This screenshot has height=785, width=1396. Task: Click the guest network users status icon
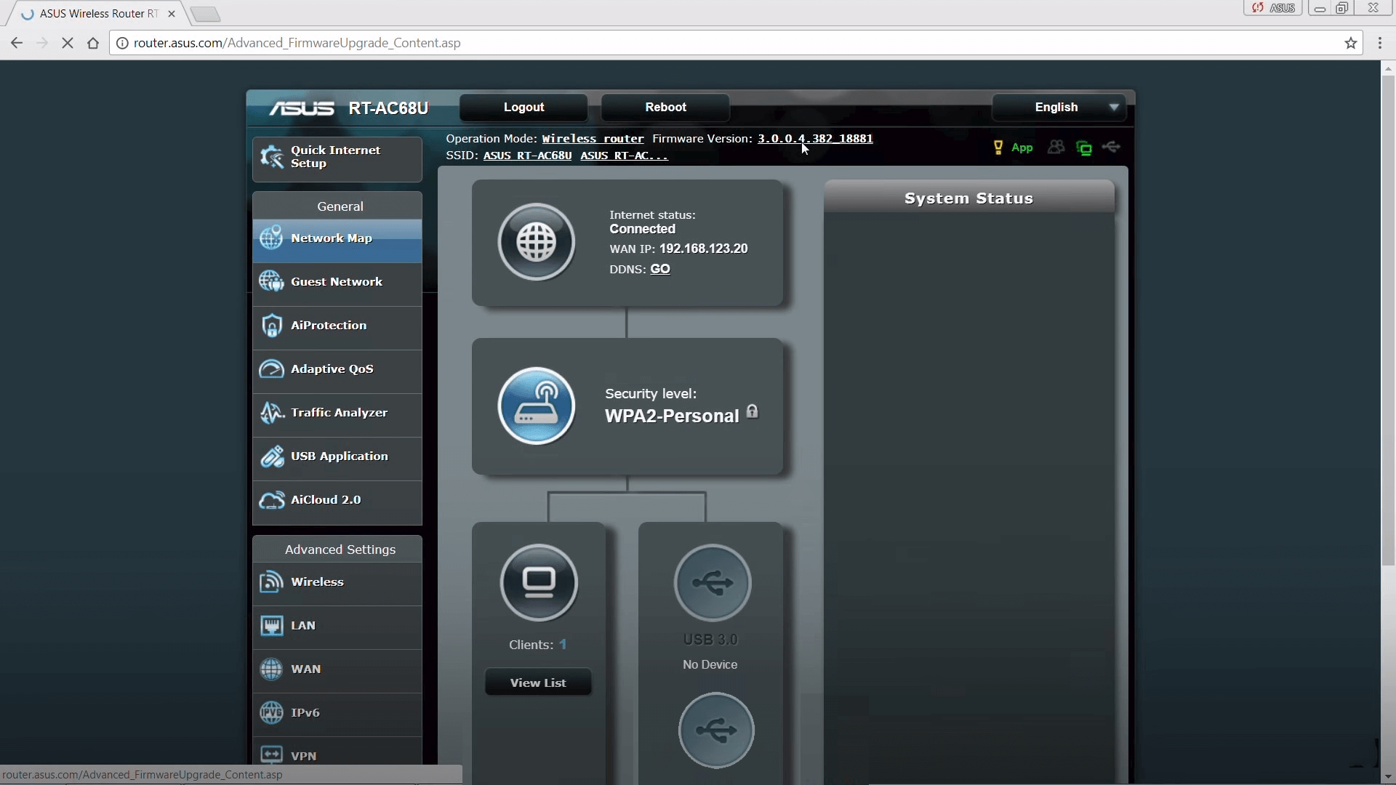pos(1056,148)
